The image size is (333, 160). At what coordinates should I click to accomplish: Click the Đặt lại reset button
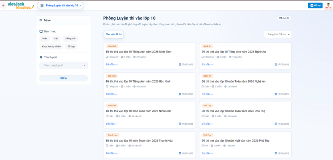(63, 78)
